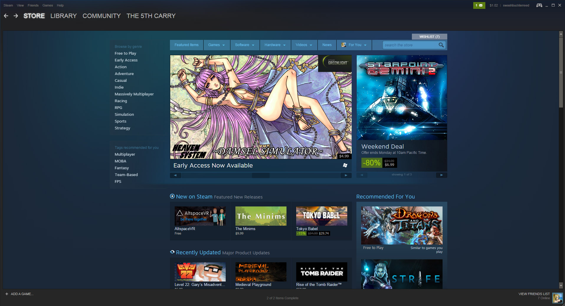Show previous Weekend Deal arrow
This screenshot has width=565, height=306.
pyautogui.click(x=362, y=175)
